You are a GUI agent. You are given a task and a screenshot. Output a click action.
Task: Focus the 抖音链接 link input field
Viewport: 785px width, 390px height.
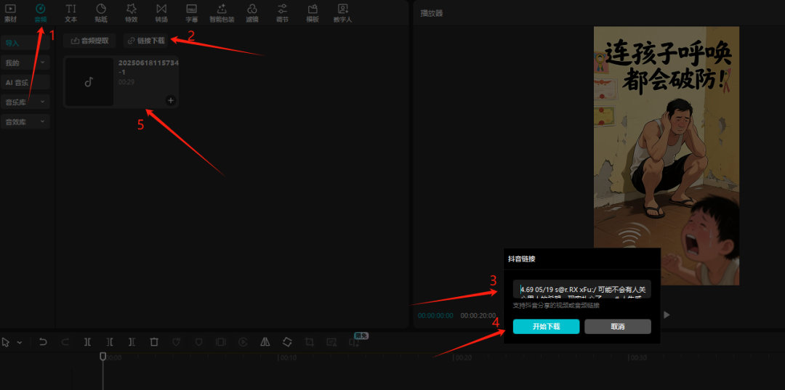pyautogui.click(x=581, y=289)
